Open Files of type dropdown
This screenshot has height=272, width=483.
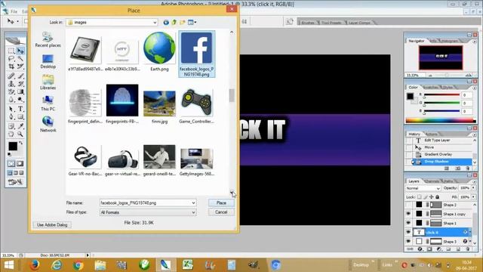[193, 212]
